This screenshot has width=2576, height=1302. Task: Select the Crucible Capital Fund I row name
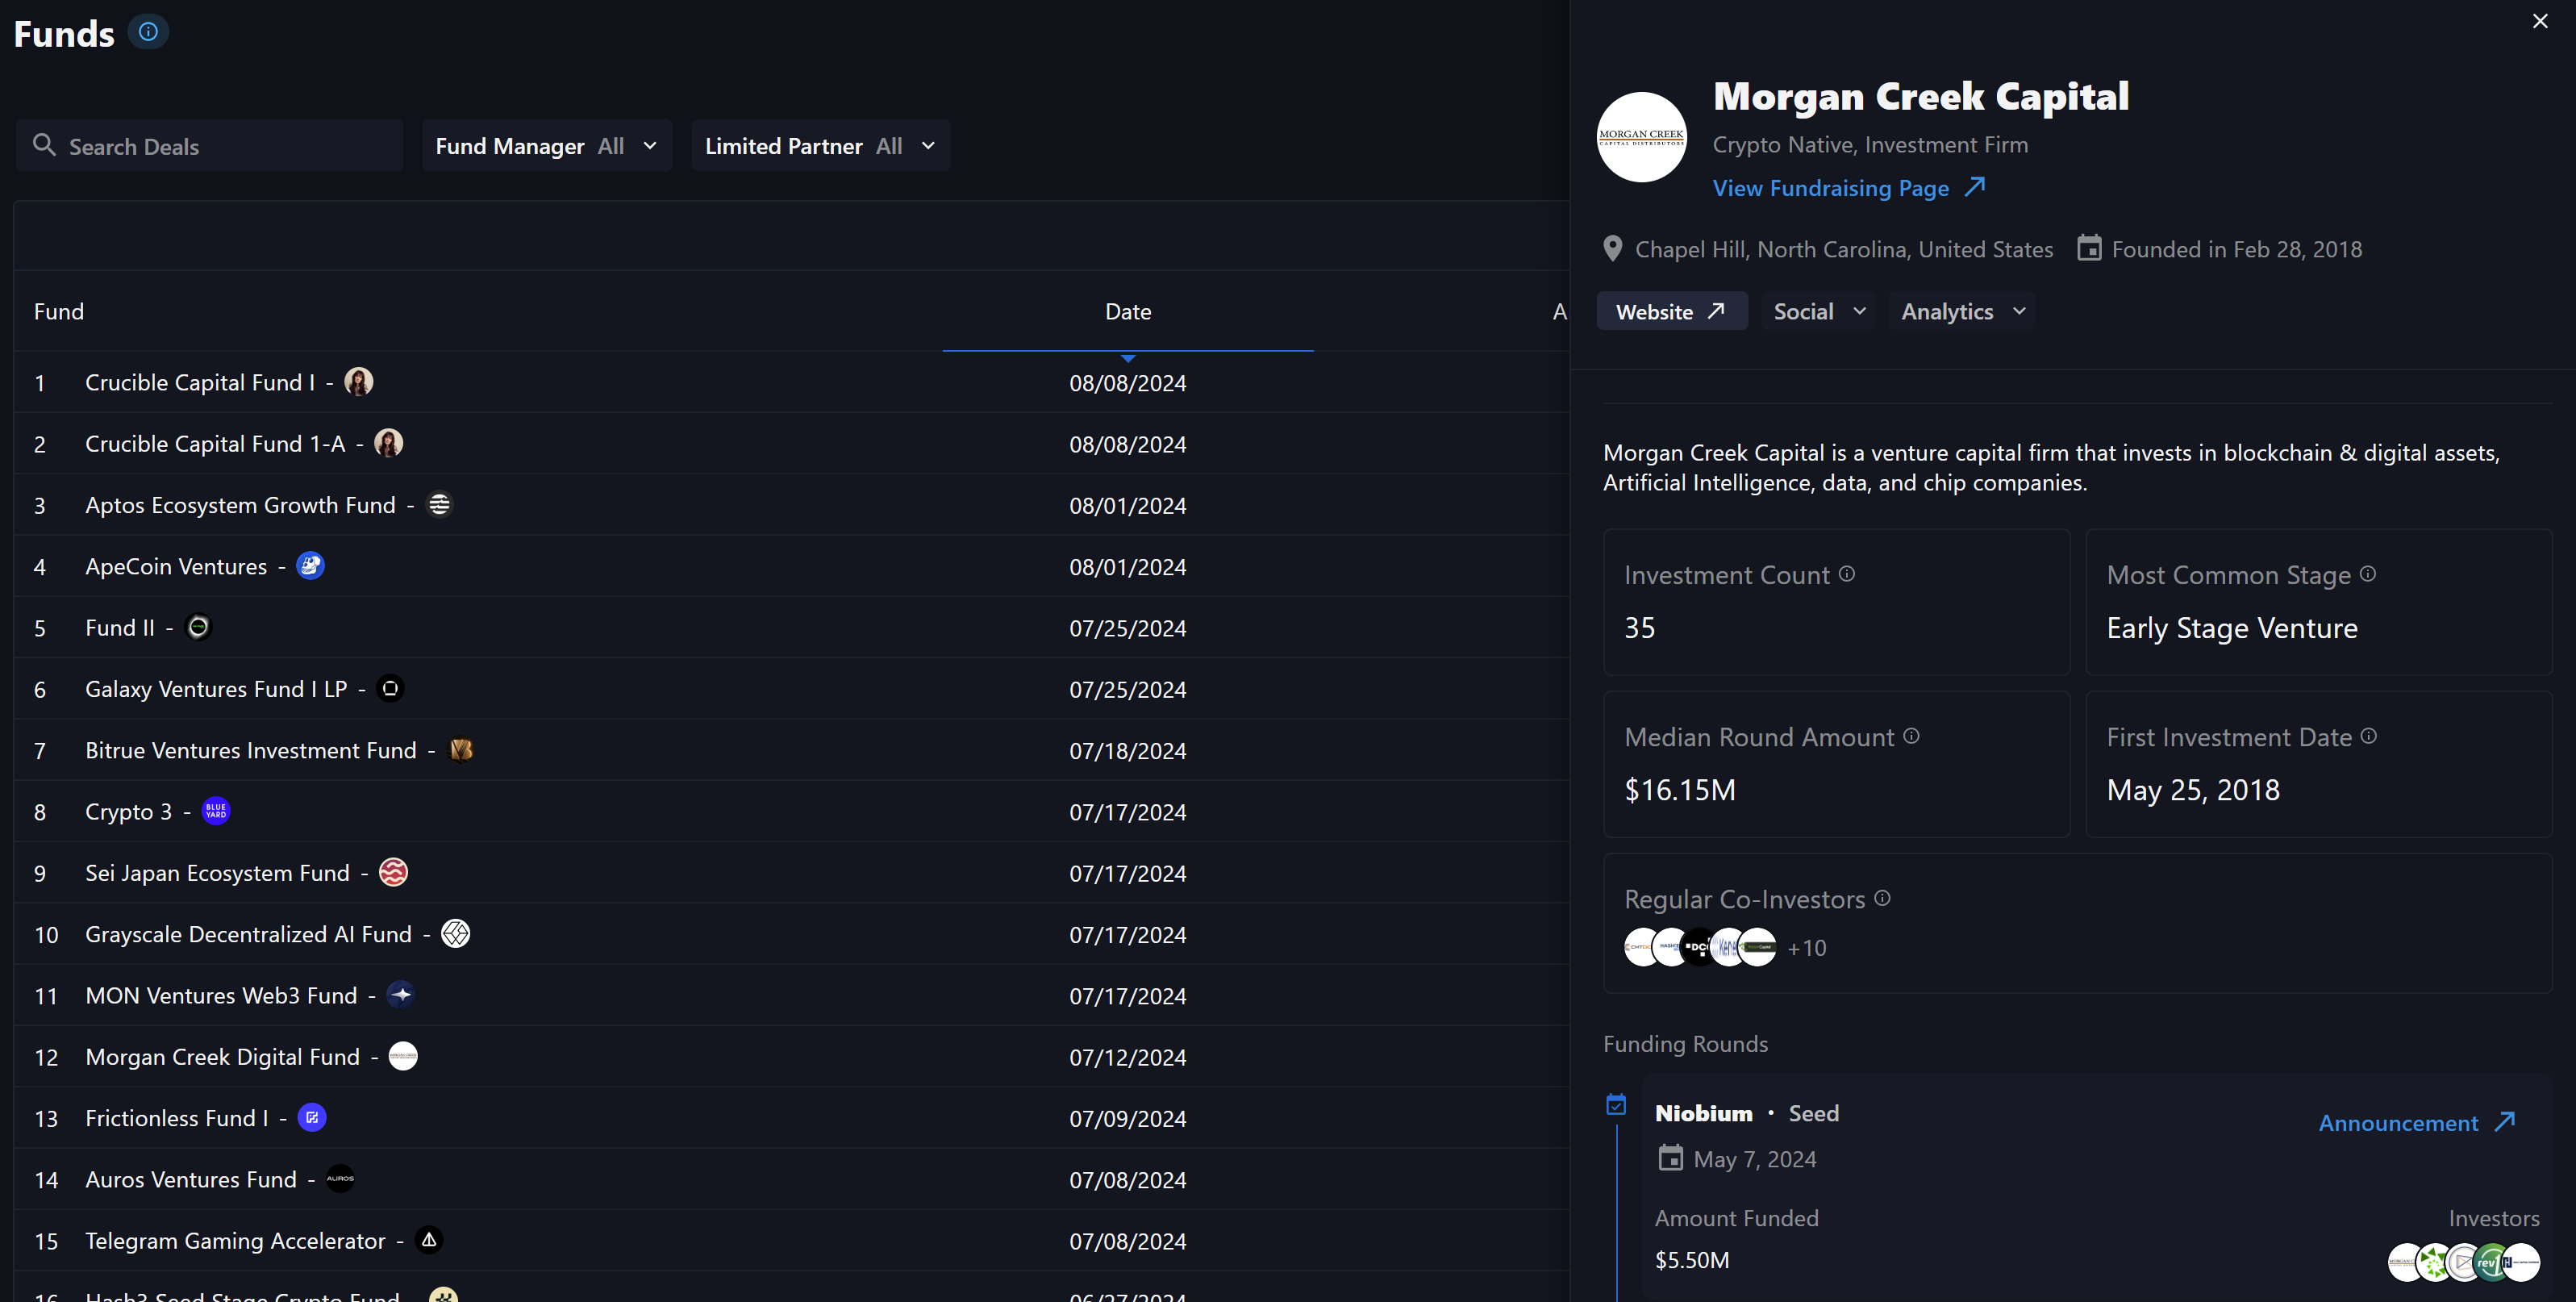coord(199,382)
